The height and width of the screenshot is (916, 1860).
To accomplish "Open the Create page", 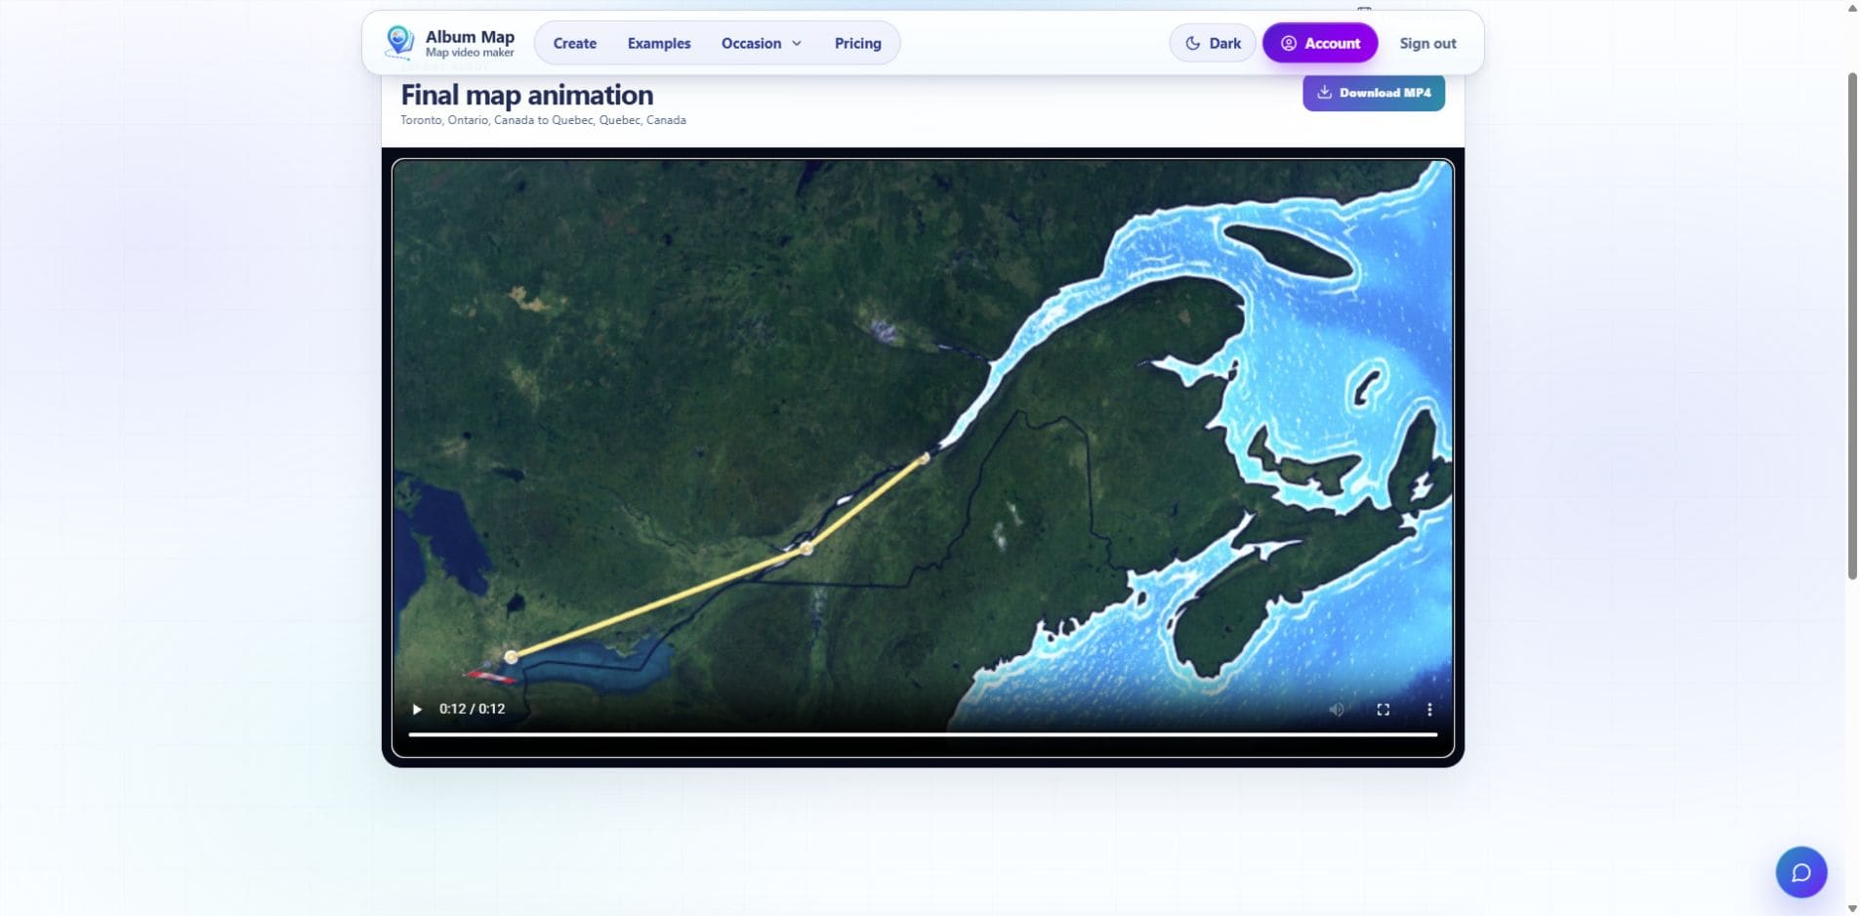I will [x=574, y=43].
